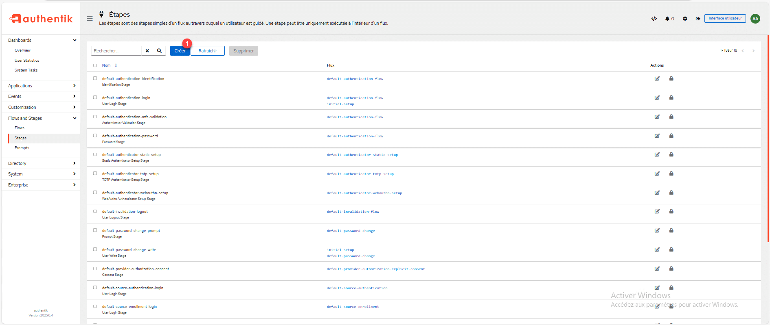Click inside the Rechercher search field

coord(116,51)
